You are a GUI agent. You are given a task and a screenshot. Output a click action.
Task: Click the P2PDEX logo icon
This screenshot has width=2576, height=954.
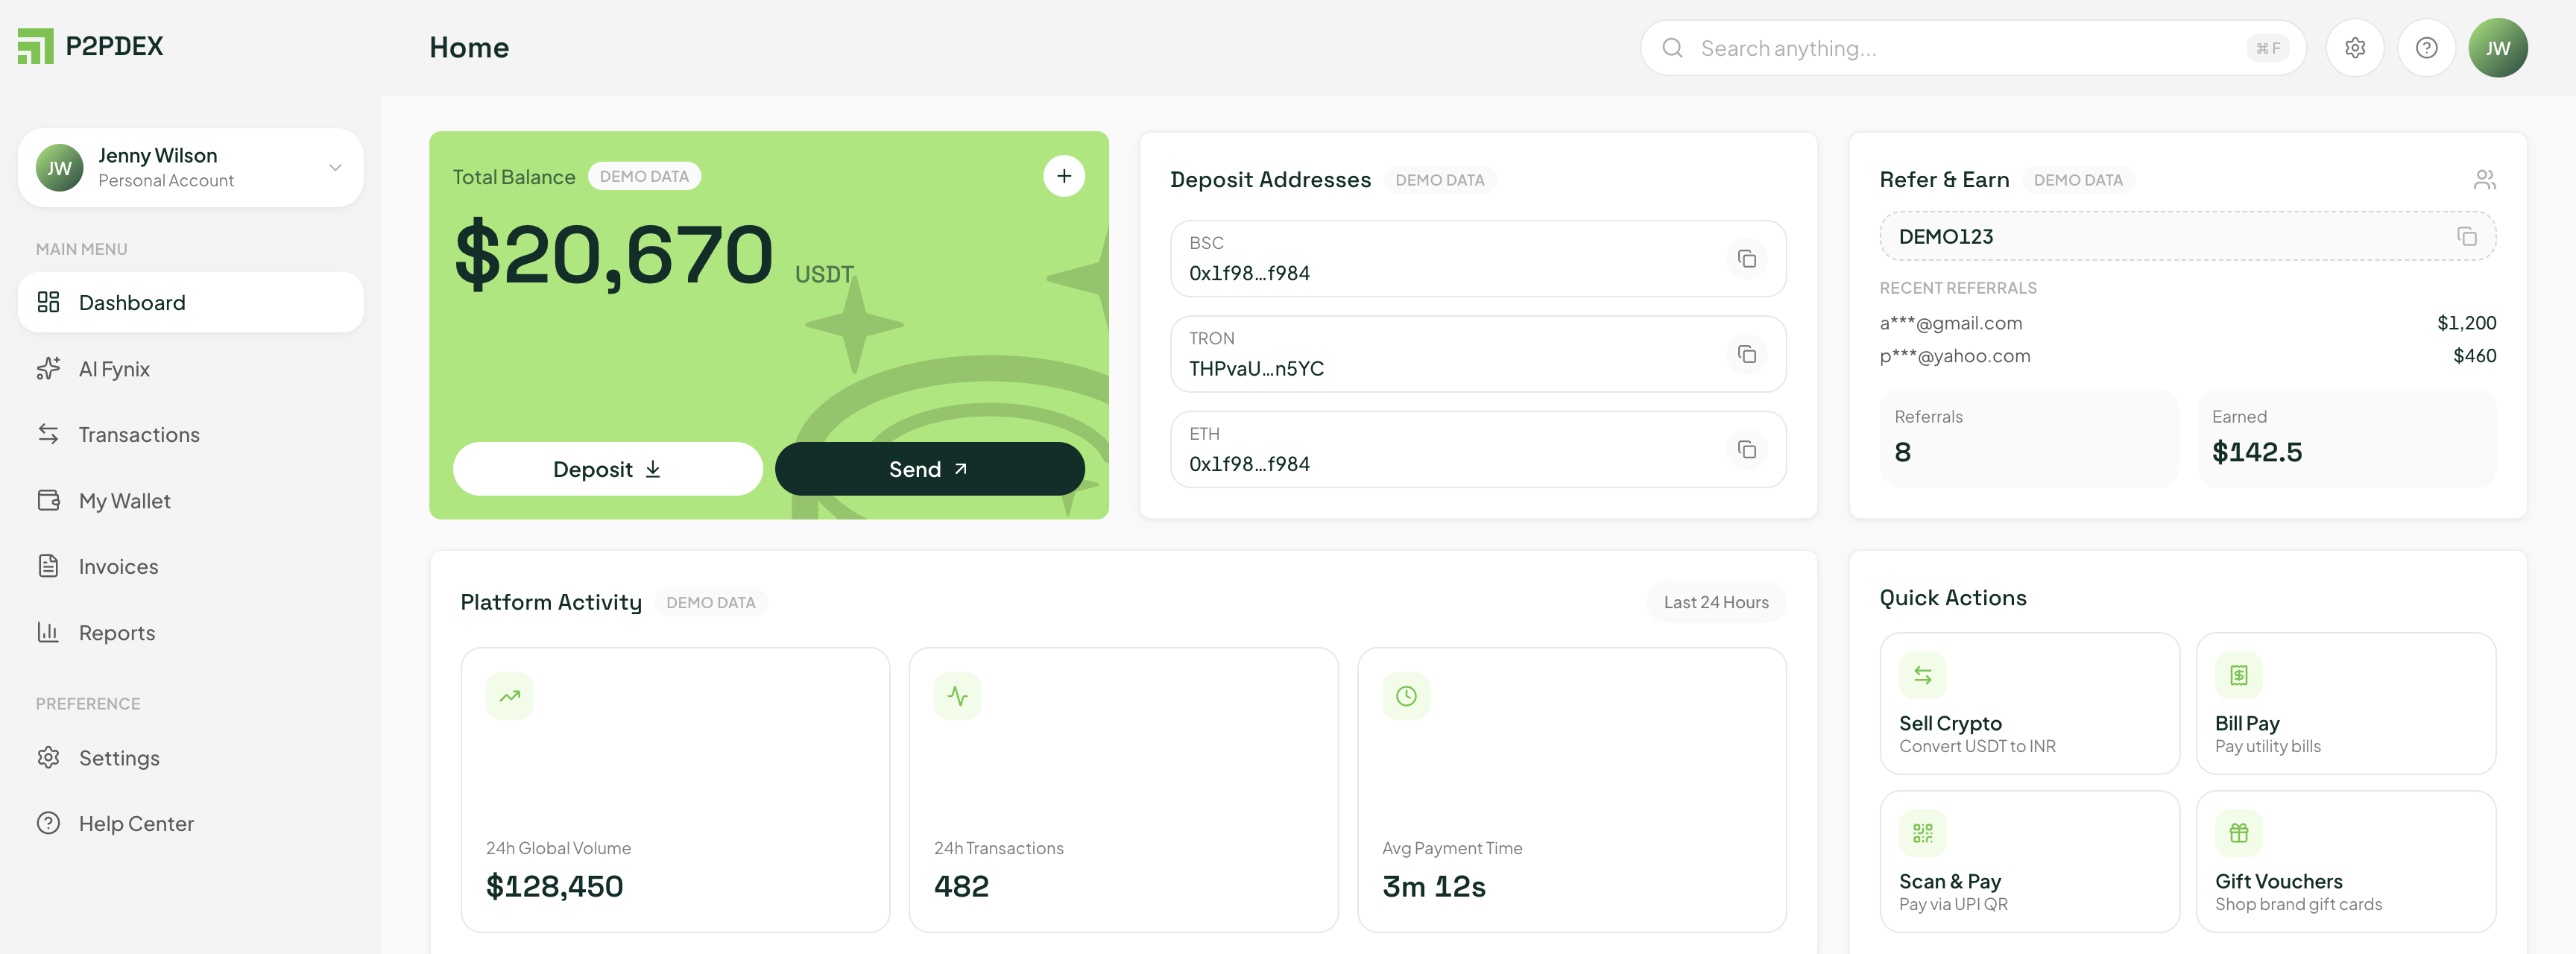coord(35,46)
